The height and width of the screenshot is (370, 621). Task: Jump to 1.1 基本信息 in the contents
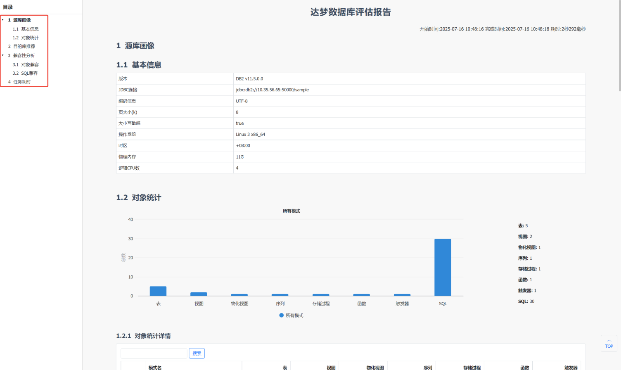pyautogui.click(x=26, y=29)
